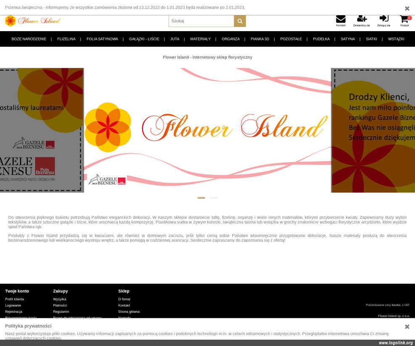Open the Kontakt link in footer
Viewport: 415px width, 346px height.
(124, 306)
